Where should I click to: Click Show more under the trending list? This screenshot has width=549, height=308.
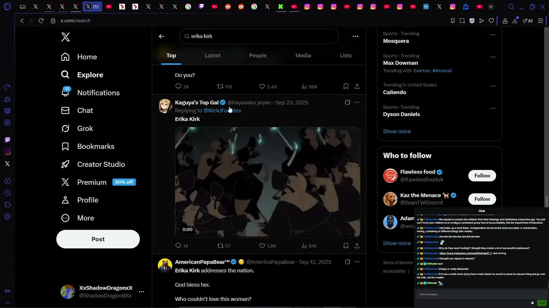397,131
